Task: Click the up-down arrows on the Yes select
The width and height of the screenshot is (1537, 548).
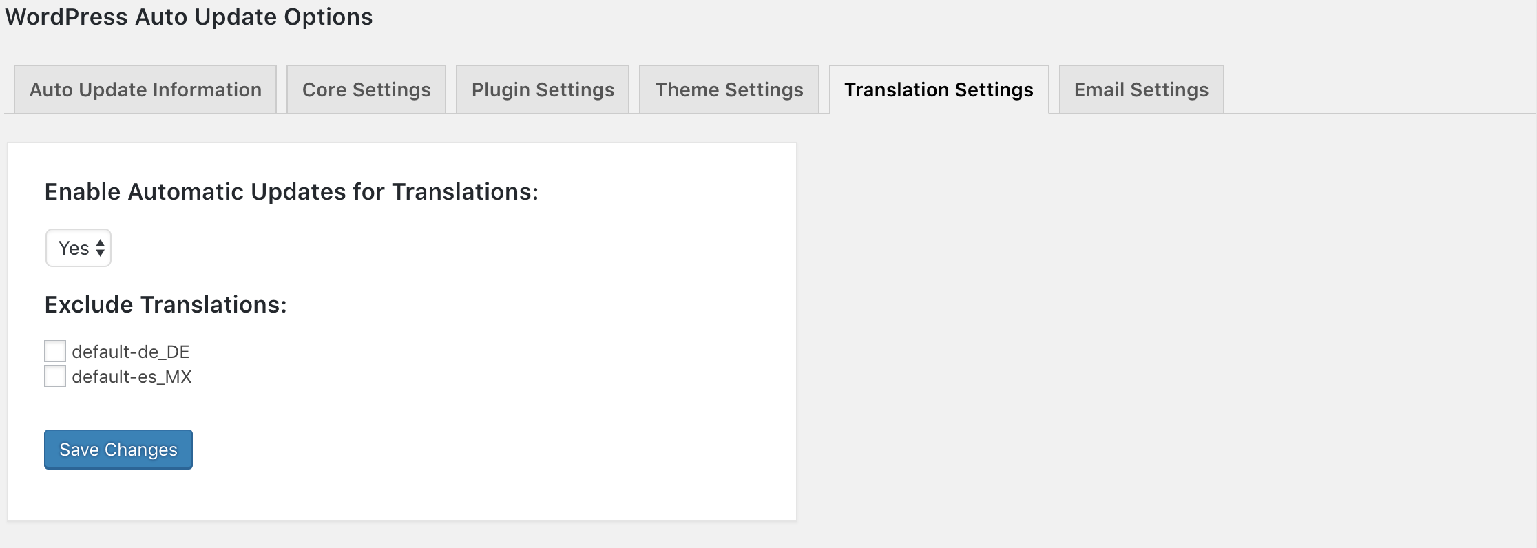Action: (x=101, y=248)
